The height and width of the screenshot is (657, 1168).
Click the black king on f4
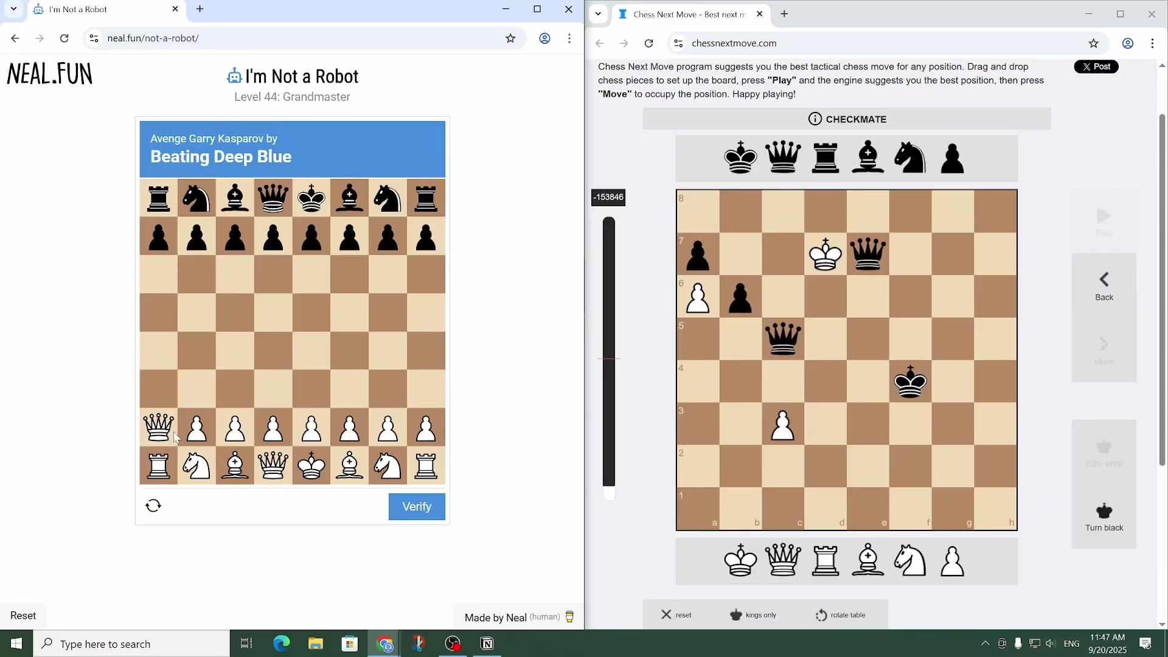point(910,381)
